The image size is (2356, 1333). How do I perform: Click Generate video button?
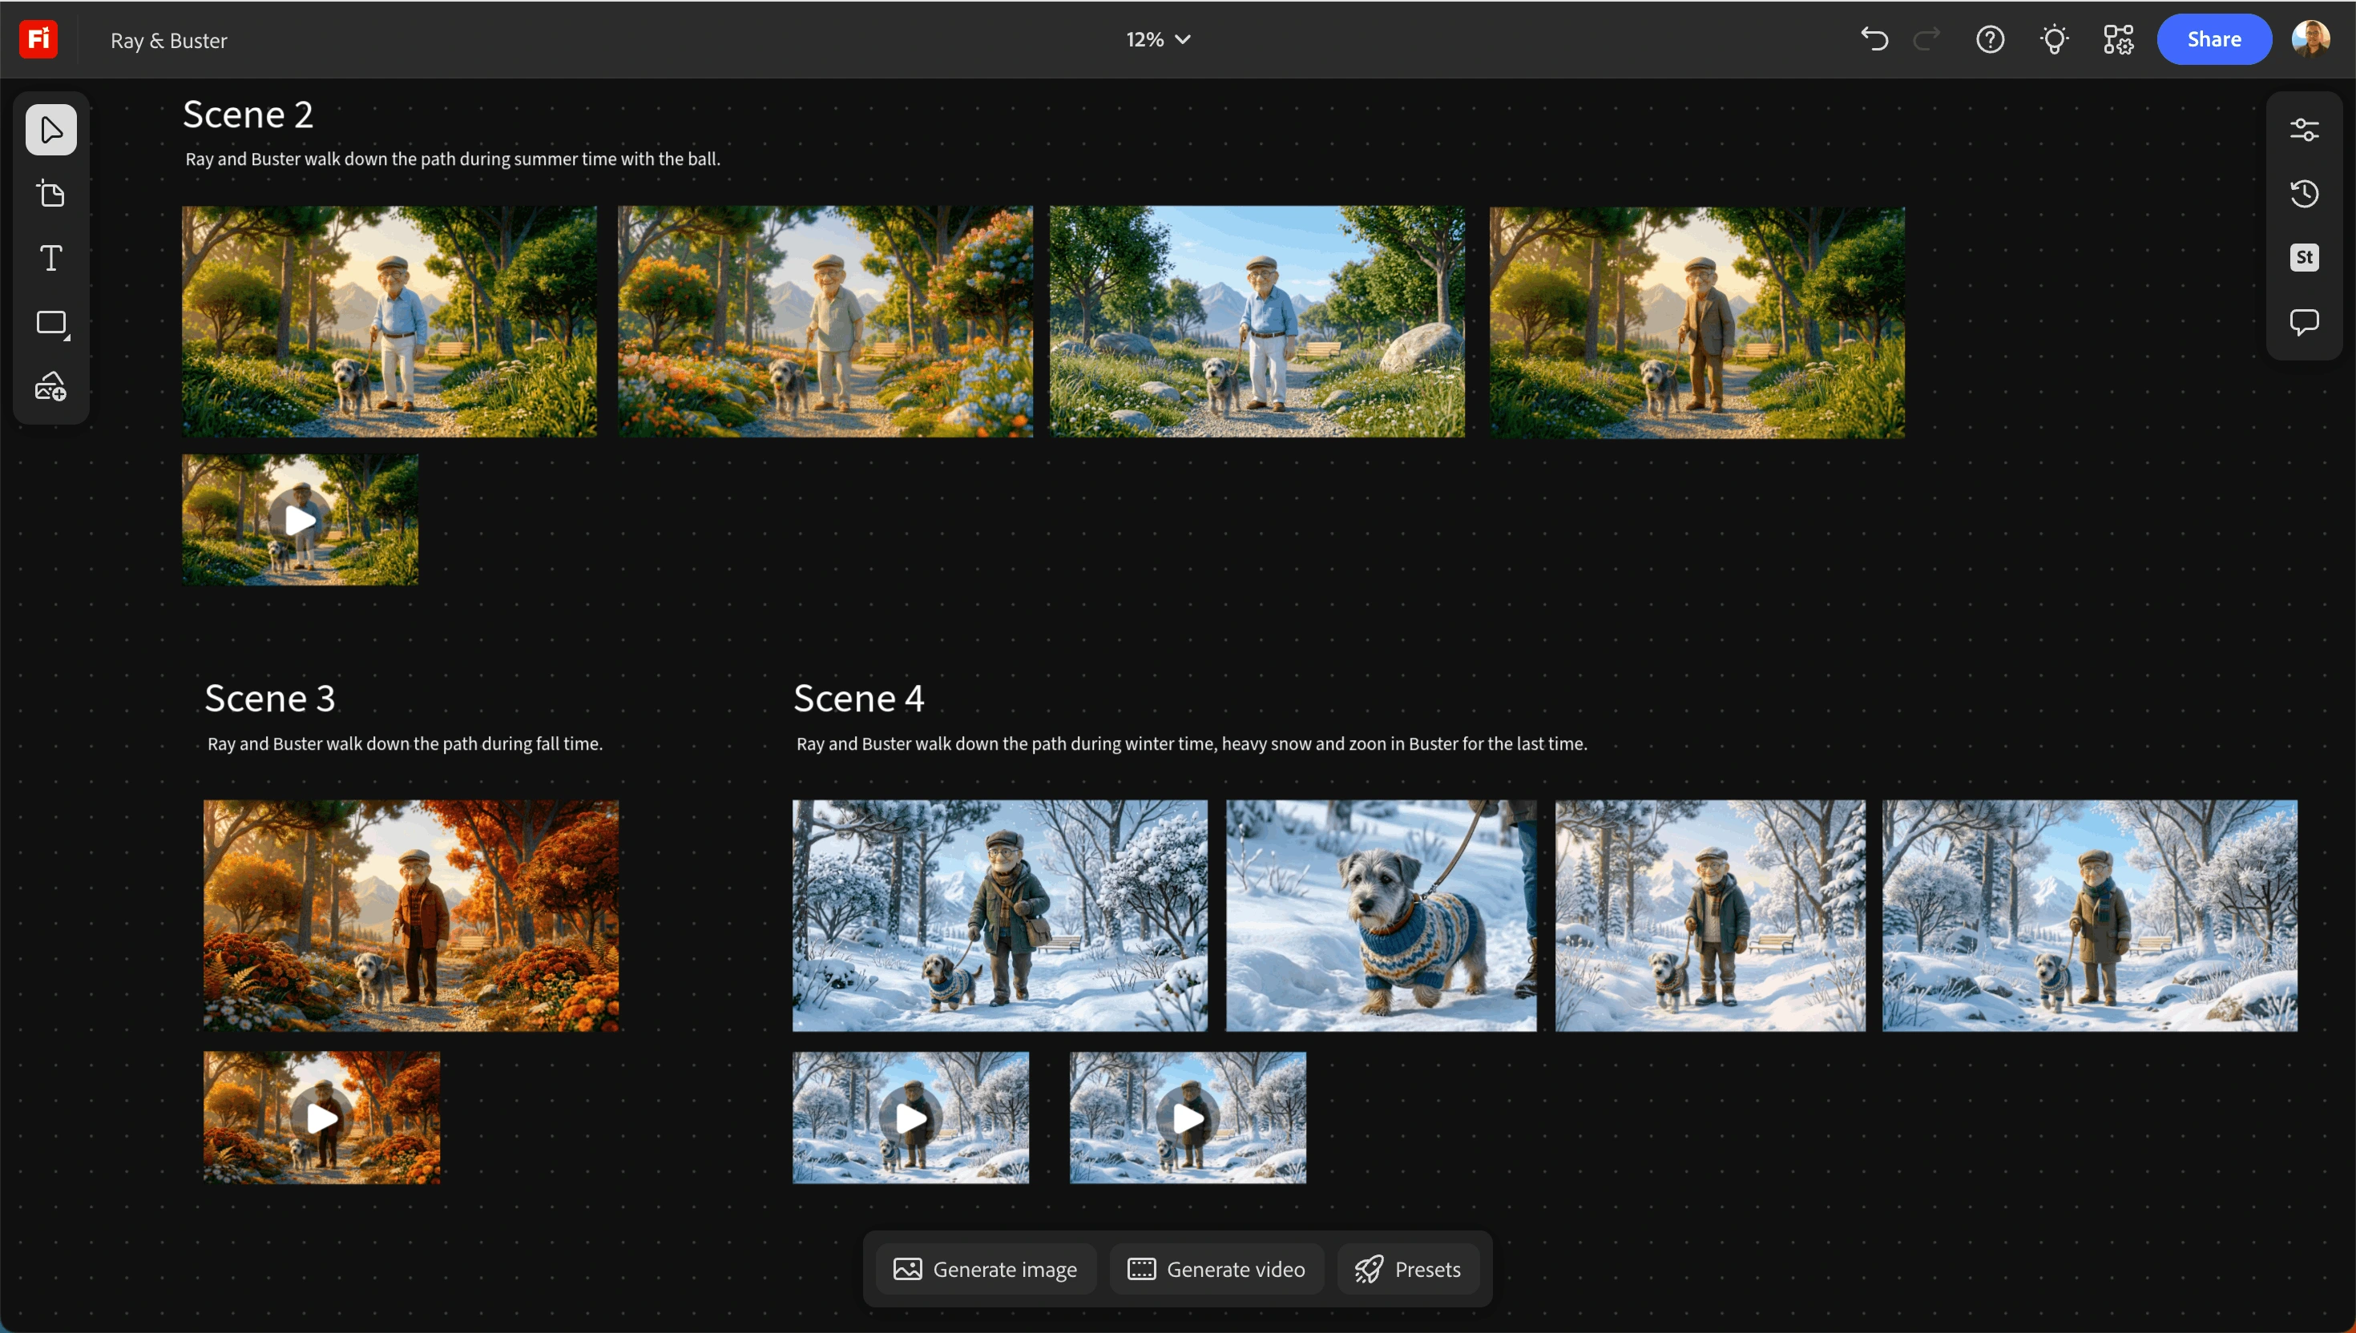coord(1216,1269)
